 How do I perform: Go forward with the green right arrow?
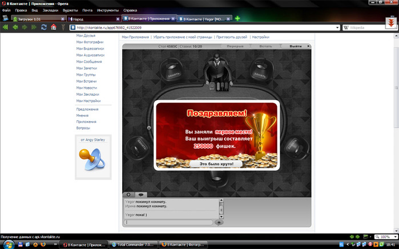click(25, 27)
